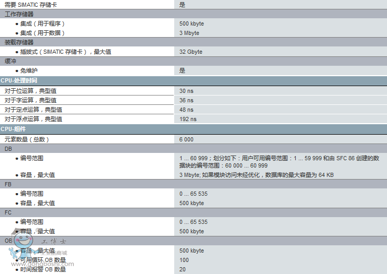
Task: Select the CPU-处理时间 section header
Action: 19,80
